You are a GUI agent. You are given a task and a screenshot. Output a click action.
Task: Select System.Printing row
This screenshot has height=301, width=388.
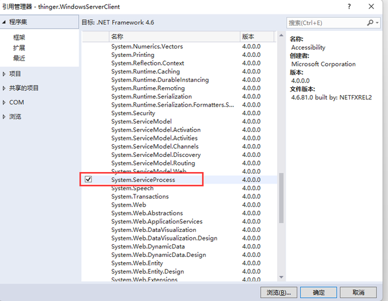[179, 55]
